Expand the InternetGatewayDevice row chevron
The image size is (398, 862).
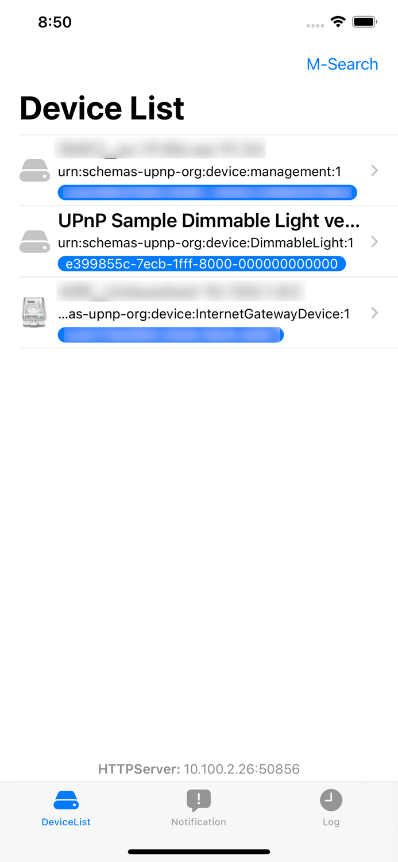click(x=374, y=313)
